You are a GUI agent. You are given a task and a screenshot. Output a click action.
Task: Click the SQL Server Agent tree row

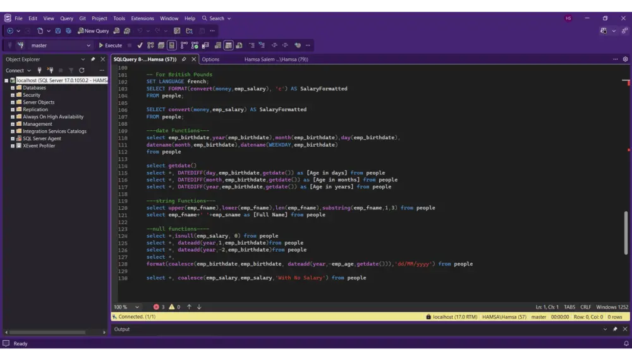point(42,138)
